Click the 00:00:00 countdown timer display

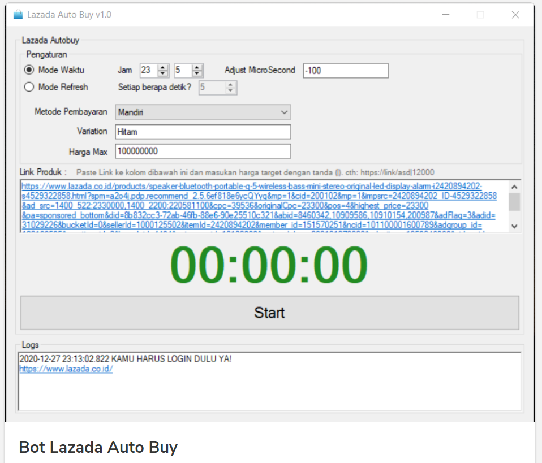[269, 265]
